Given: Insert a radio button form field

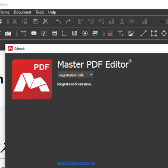Looking at the screenshot, I should tap(85, 34).
